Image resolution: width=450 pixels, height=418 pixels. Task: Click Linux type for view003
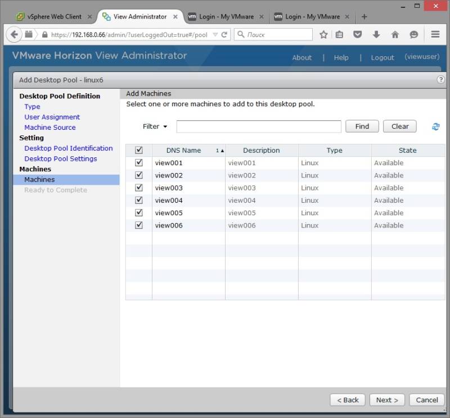click(335, 188)
